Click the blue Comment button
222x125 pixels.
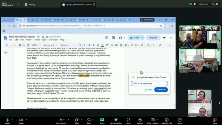[161, 90]
